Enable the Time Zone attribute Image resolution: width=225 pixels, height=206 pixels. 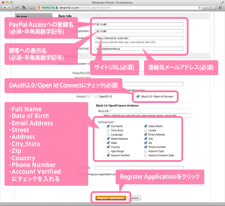(x=108, y=130)
